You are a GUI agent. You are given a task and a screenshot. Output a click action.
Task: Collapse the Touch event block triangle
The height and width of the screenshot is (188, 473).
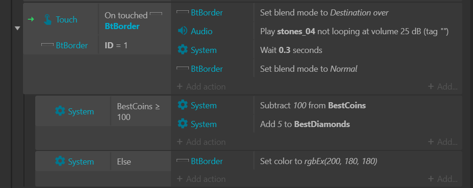tap(17, 28)
